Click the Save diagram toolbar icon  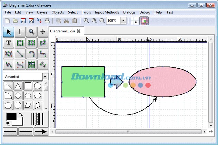click(23, 21)
